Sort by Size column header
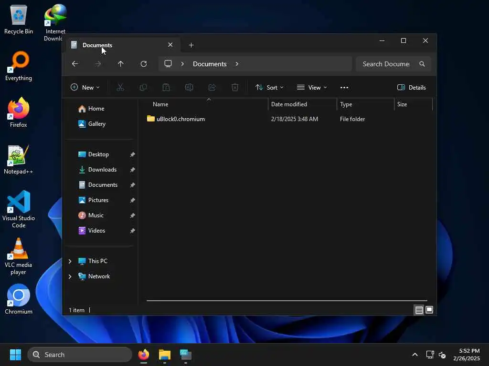 402,104
